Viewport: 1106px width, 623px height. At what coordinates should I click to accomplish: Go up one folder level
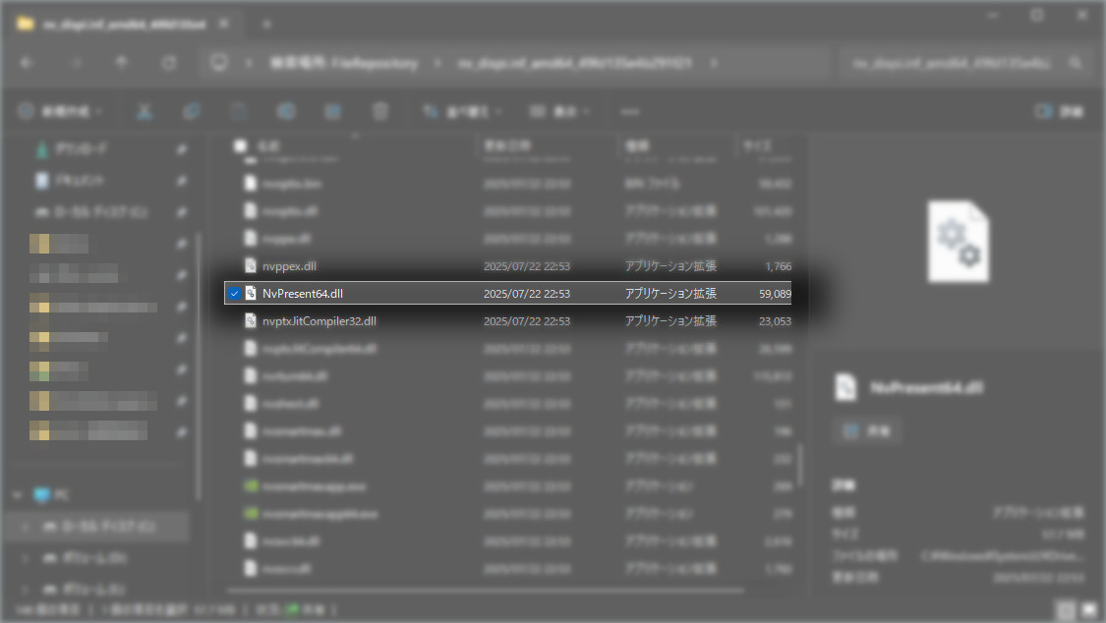pyautogui.click(x=121, y=63)
